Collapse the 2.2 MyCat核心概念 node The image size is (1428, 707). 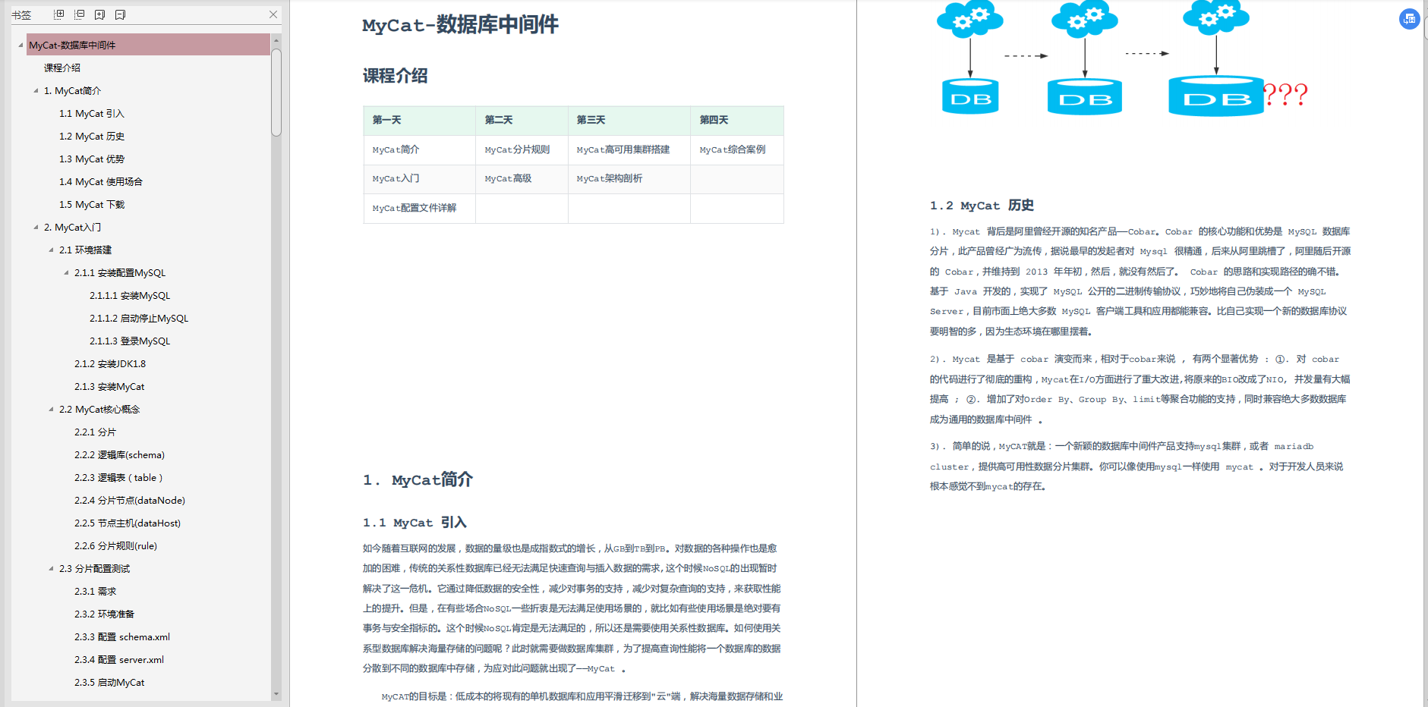[51, 409]
